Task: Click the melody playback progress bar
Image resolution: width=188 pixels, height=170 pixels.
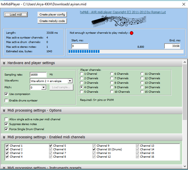Action: click(126, 52)
